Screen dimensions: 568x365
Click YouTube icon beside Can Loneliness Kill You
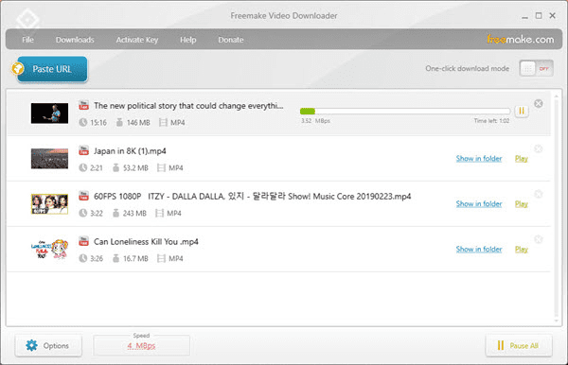83,241
